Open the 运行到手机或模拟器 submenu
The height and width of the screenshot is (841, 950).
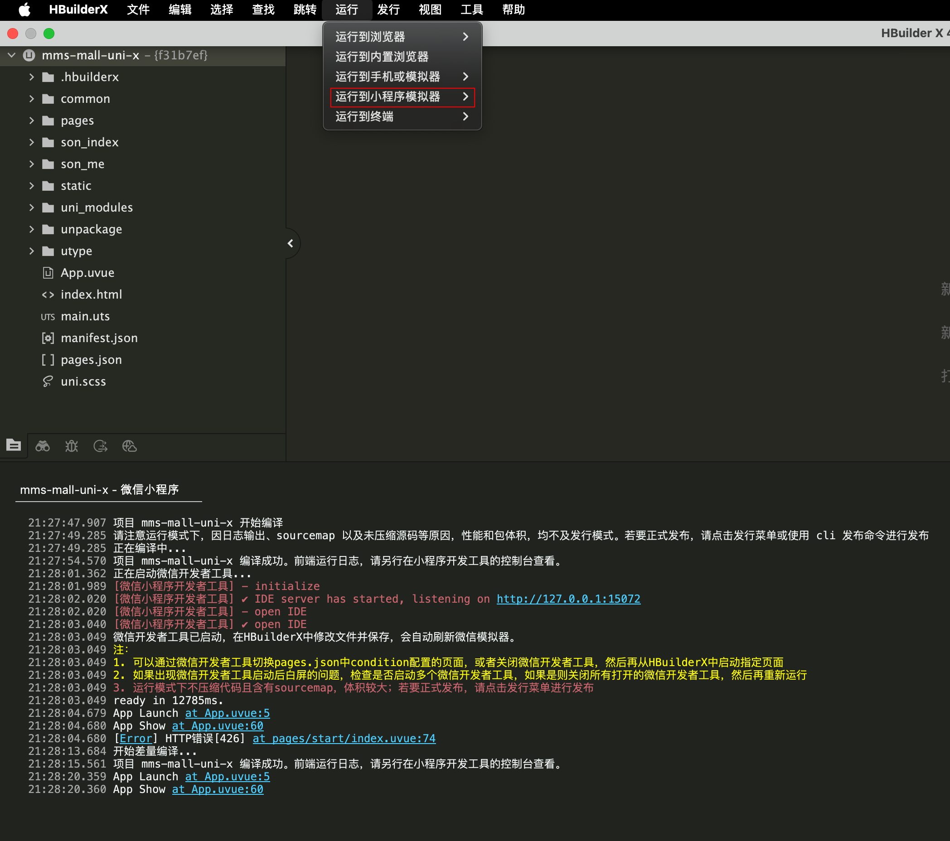(402, 77)
